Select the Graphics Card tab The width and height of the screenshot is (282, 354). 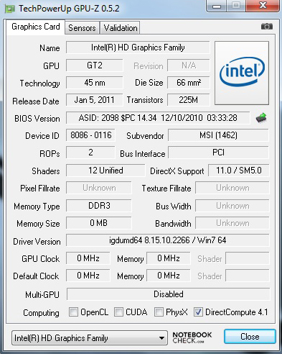pos(35,27)
